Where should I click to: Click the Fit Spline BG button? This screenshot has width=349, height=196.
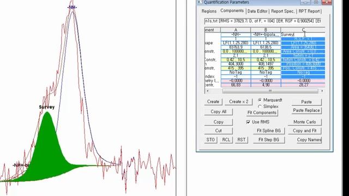269,131
